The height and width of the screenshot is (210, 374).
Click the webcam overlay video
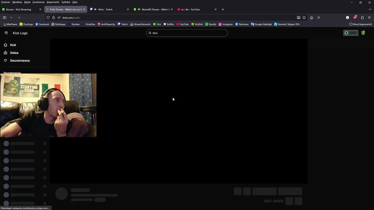tap(48, 105)
